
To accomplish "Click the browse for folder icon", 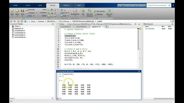I will point(22,21).
